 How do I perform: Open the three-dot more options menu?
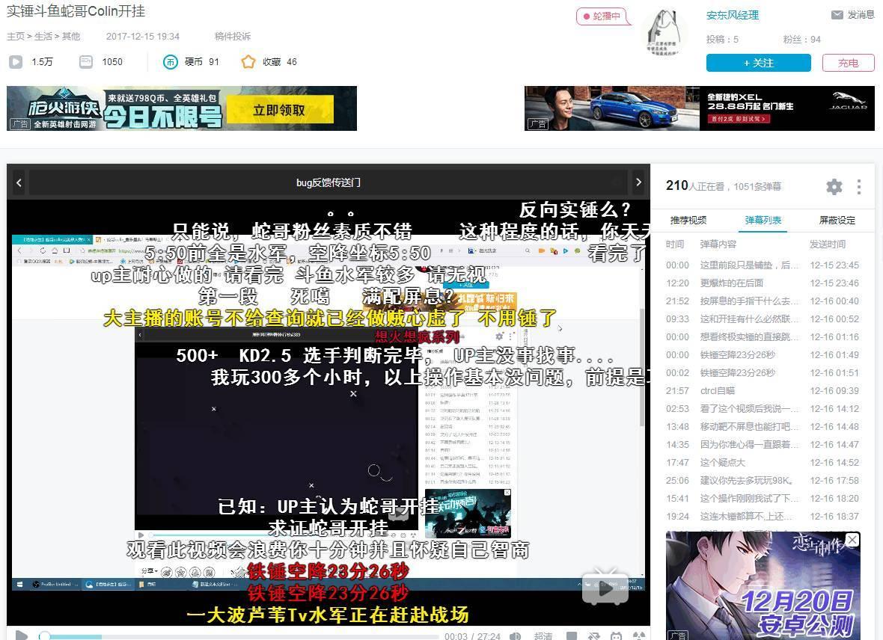[x=859, y=186]
